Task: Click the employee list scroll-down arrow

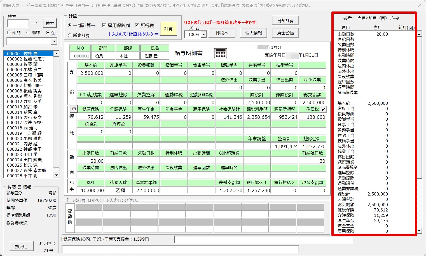Action: point(56,175)
